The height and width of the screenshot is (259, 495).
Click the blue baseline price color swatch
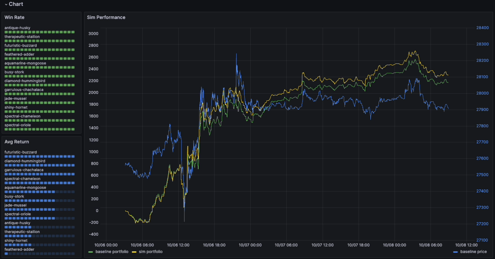click(x=455, y=252)
